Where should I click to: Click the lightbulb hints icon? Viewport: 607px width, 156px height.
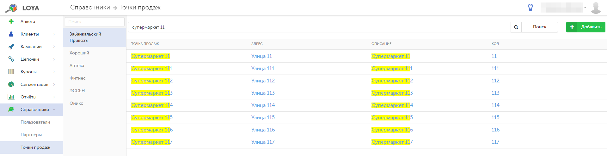coord(530,8)
